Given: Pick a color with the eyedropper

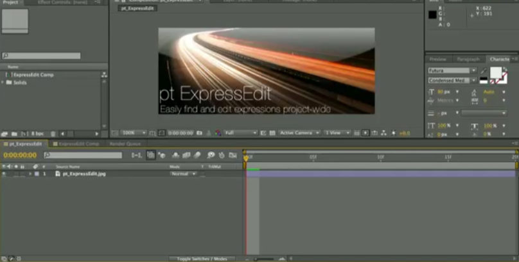Looking at the screenshot, I should coord(484,70).
